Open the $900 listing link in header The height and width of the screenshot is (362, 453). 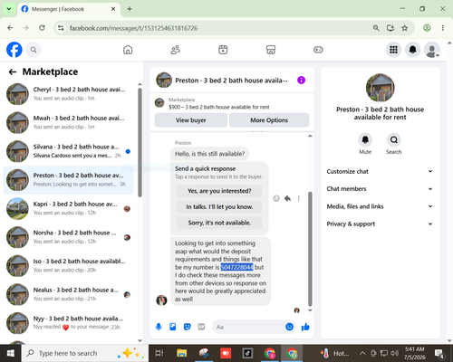(x=219, y=107)
